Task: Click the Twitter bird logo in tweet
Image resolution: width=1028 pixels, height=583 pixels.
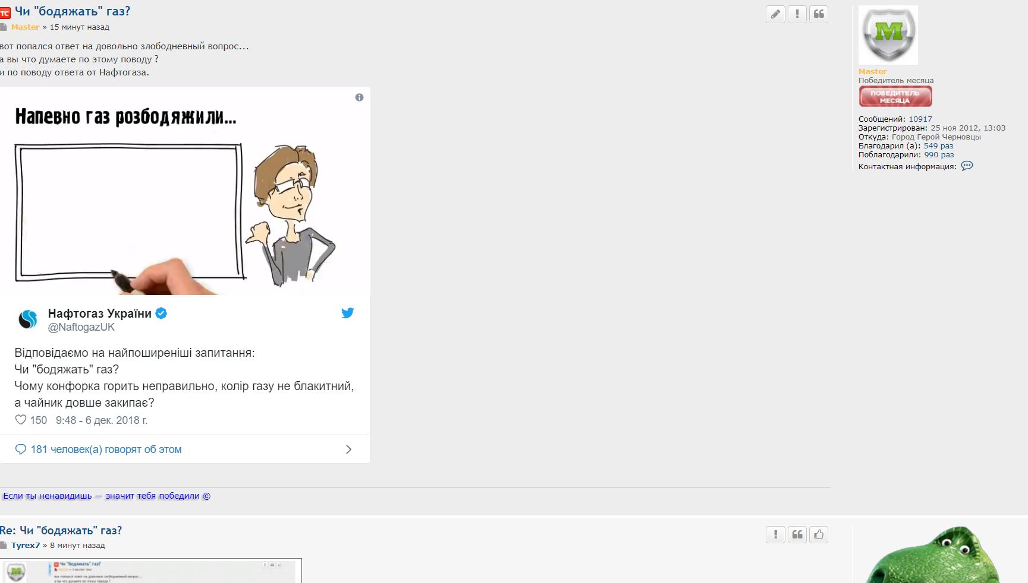Action: [x=347, y=313]
